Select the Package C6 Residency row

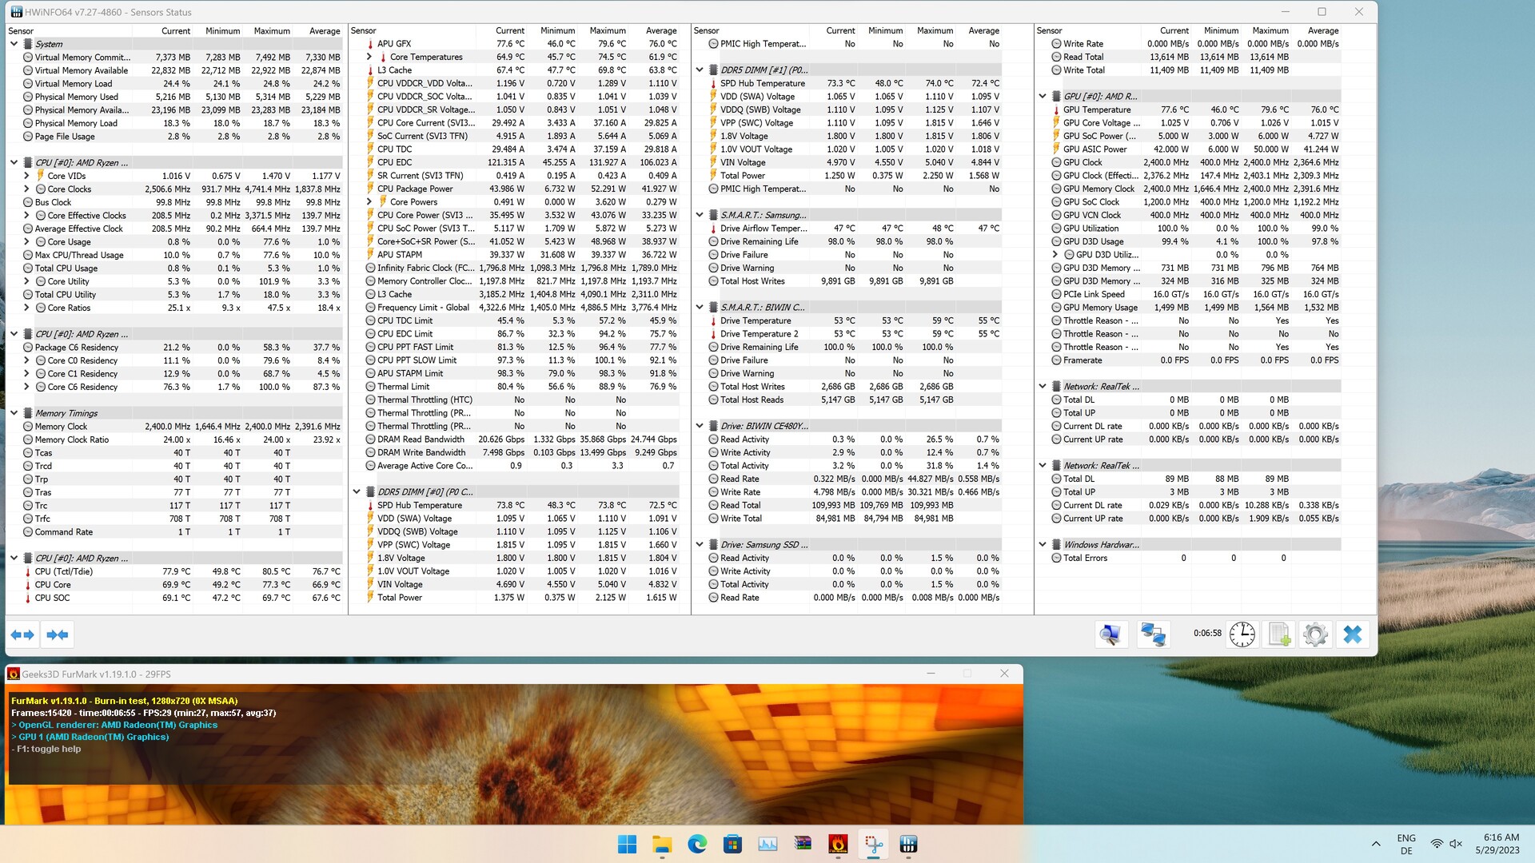[175, 348]
